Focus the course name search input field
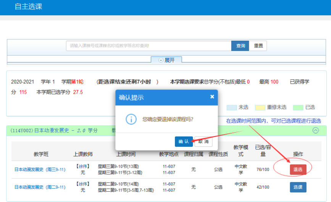Viewport: 331px width, 202px height. pos(149,46)
